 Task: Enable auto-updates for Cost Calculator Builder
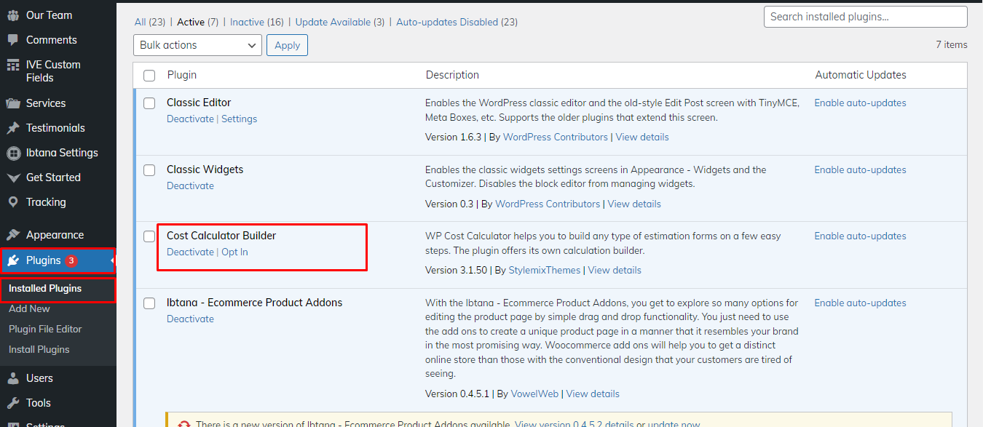click(860, 236)
